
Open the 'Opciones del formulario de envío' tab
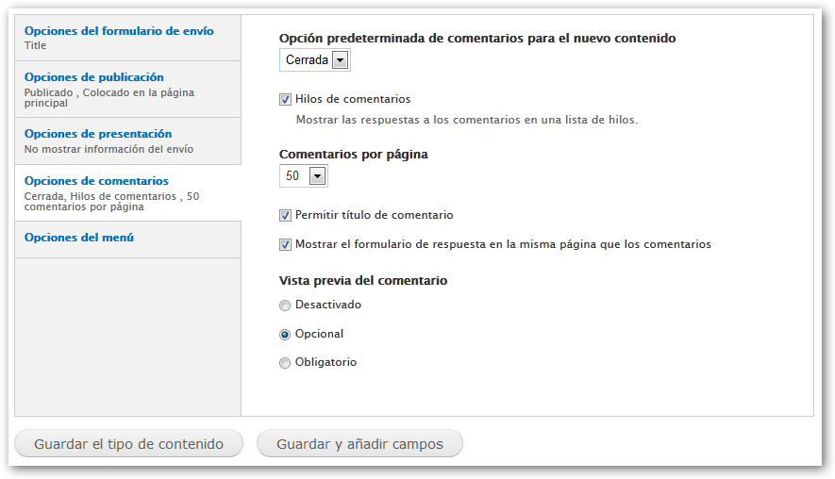pos(119,31)
